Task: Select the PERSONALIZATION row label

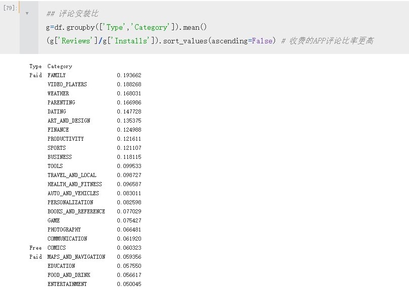Action: (70, 203)
